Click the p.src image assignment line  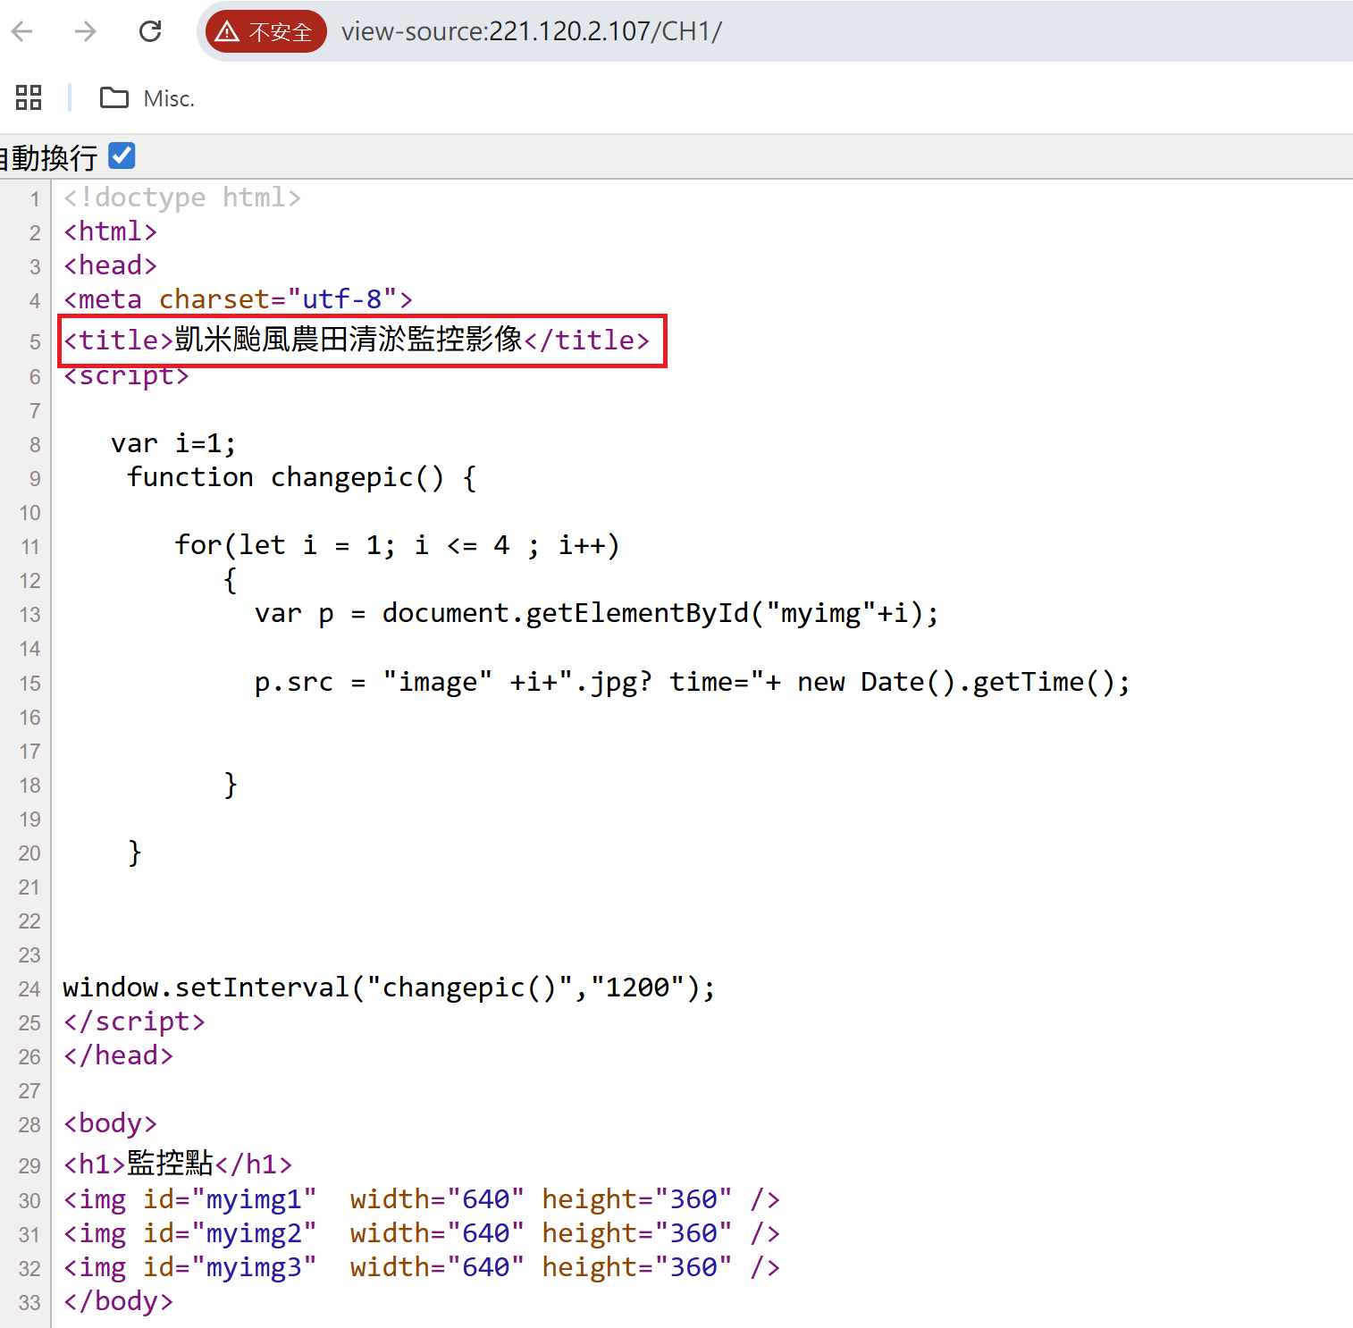[693, 683]
